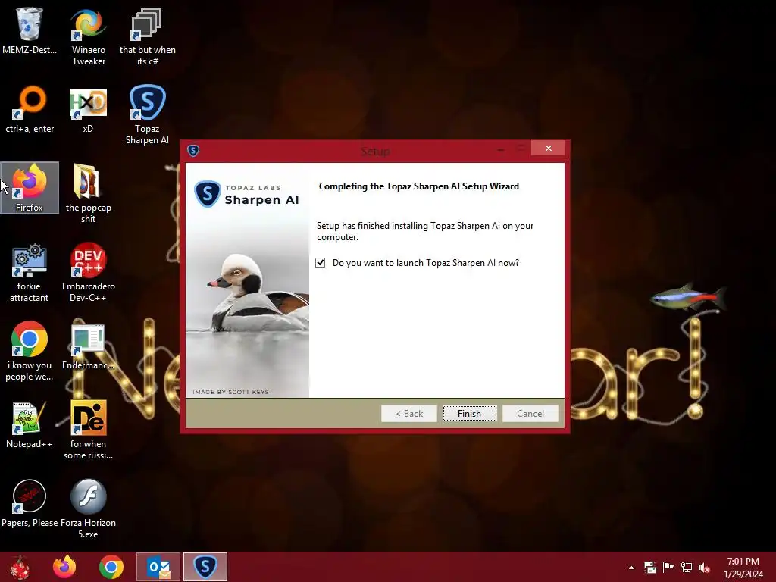
Task: Open Outlook from the taskbar
Action: 158,567
